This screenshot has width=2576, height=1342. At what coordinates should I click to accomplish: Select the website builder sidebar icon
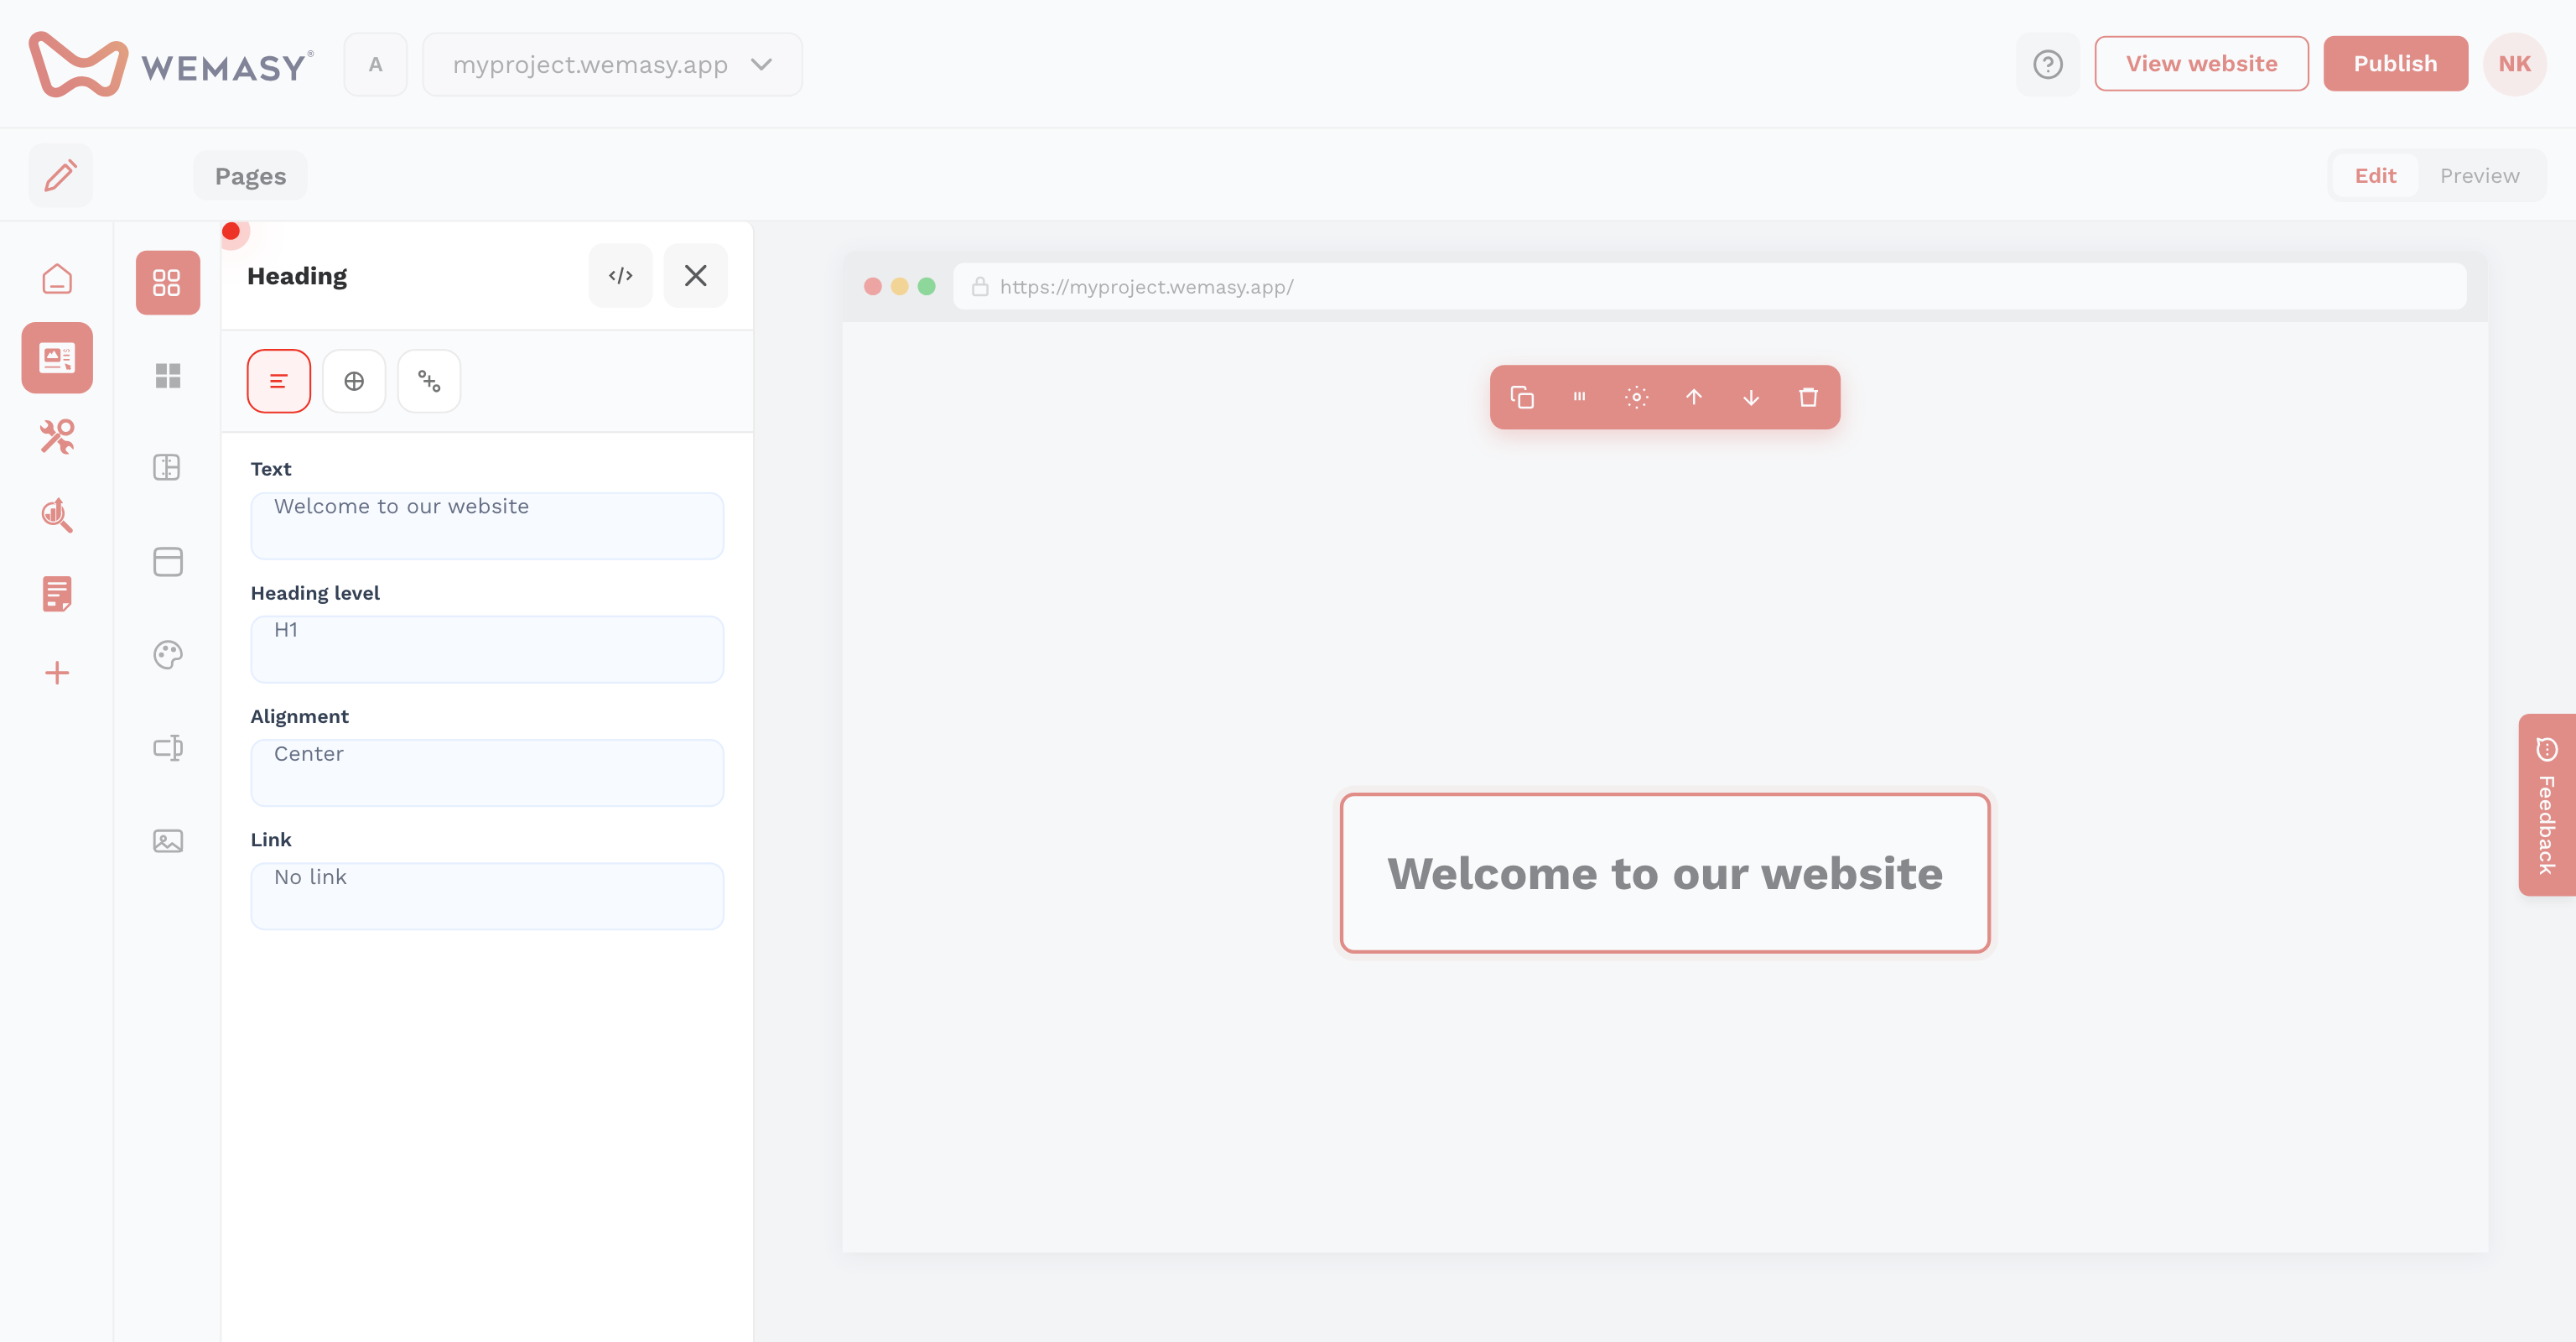[x=57, y=357]
